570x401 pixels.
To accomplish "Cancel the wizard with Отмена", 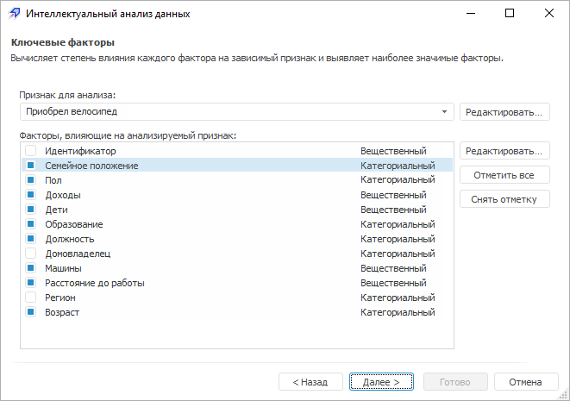I will point(525,381).
